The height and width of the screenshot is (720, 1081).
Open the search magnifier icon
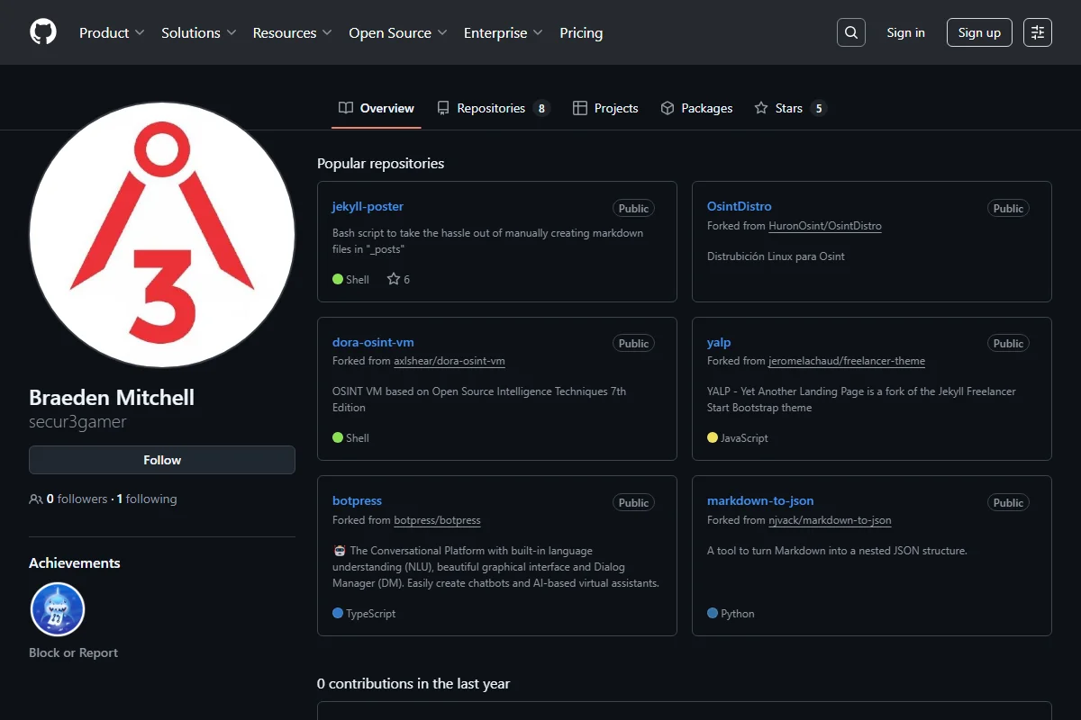click(x=851, y=32)
